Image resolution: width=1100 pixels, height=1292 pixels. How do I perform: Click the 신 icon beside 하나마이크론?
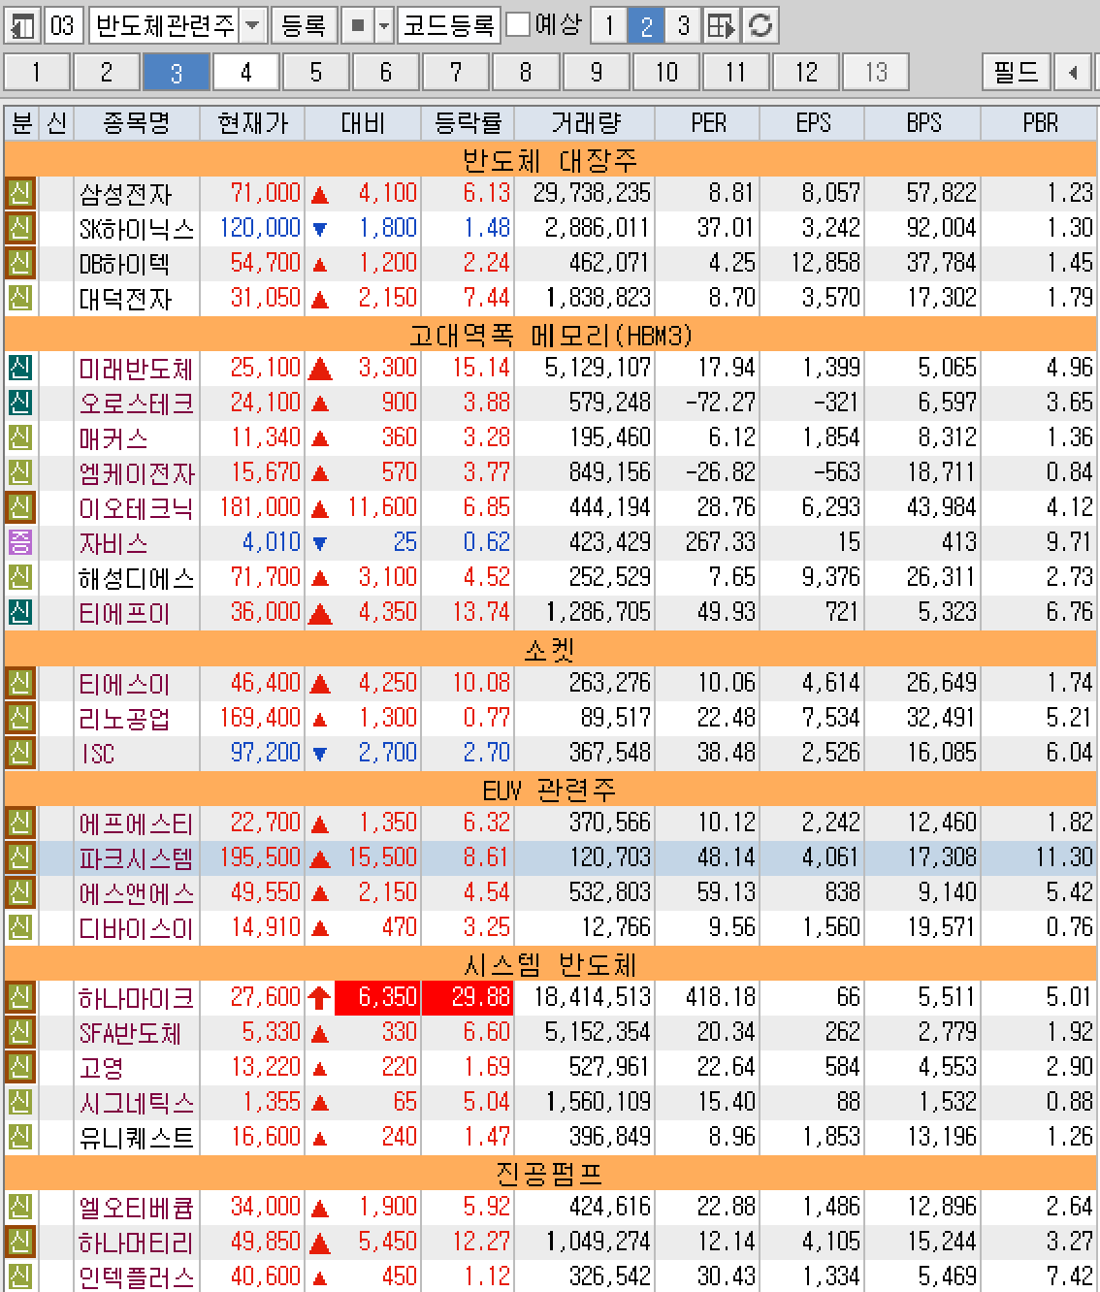pyautogui.click(x=20, y=997)
